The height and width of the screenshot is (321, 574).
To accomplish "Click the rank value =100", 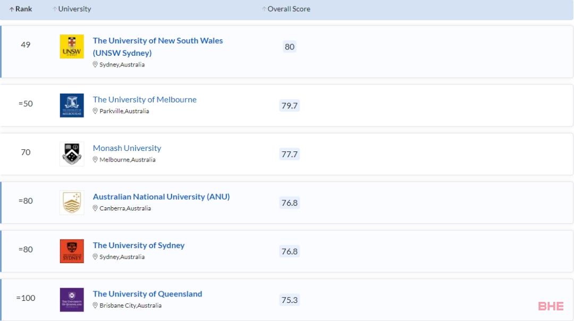I will [26, 298].
